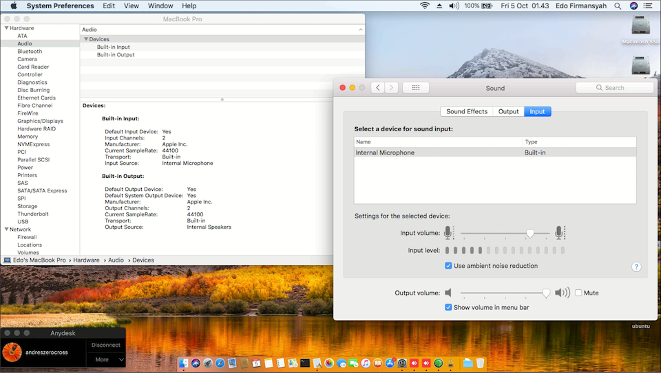This screenshot has width=661, height=373.
Task: Click Disconnect in Anydesk window
Action: tap(106, 345)
